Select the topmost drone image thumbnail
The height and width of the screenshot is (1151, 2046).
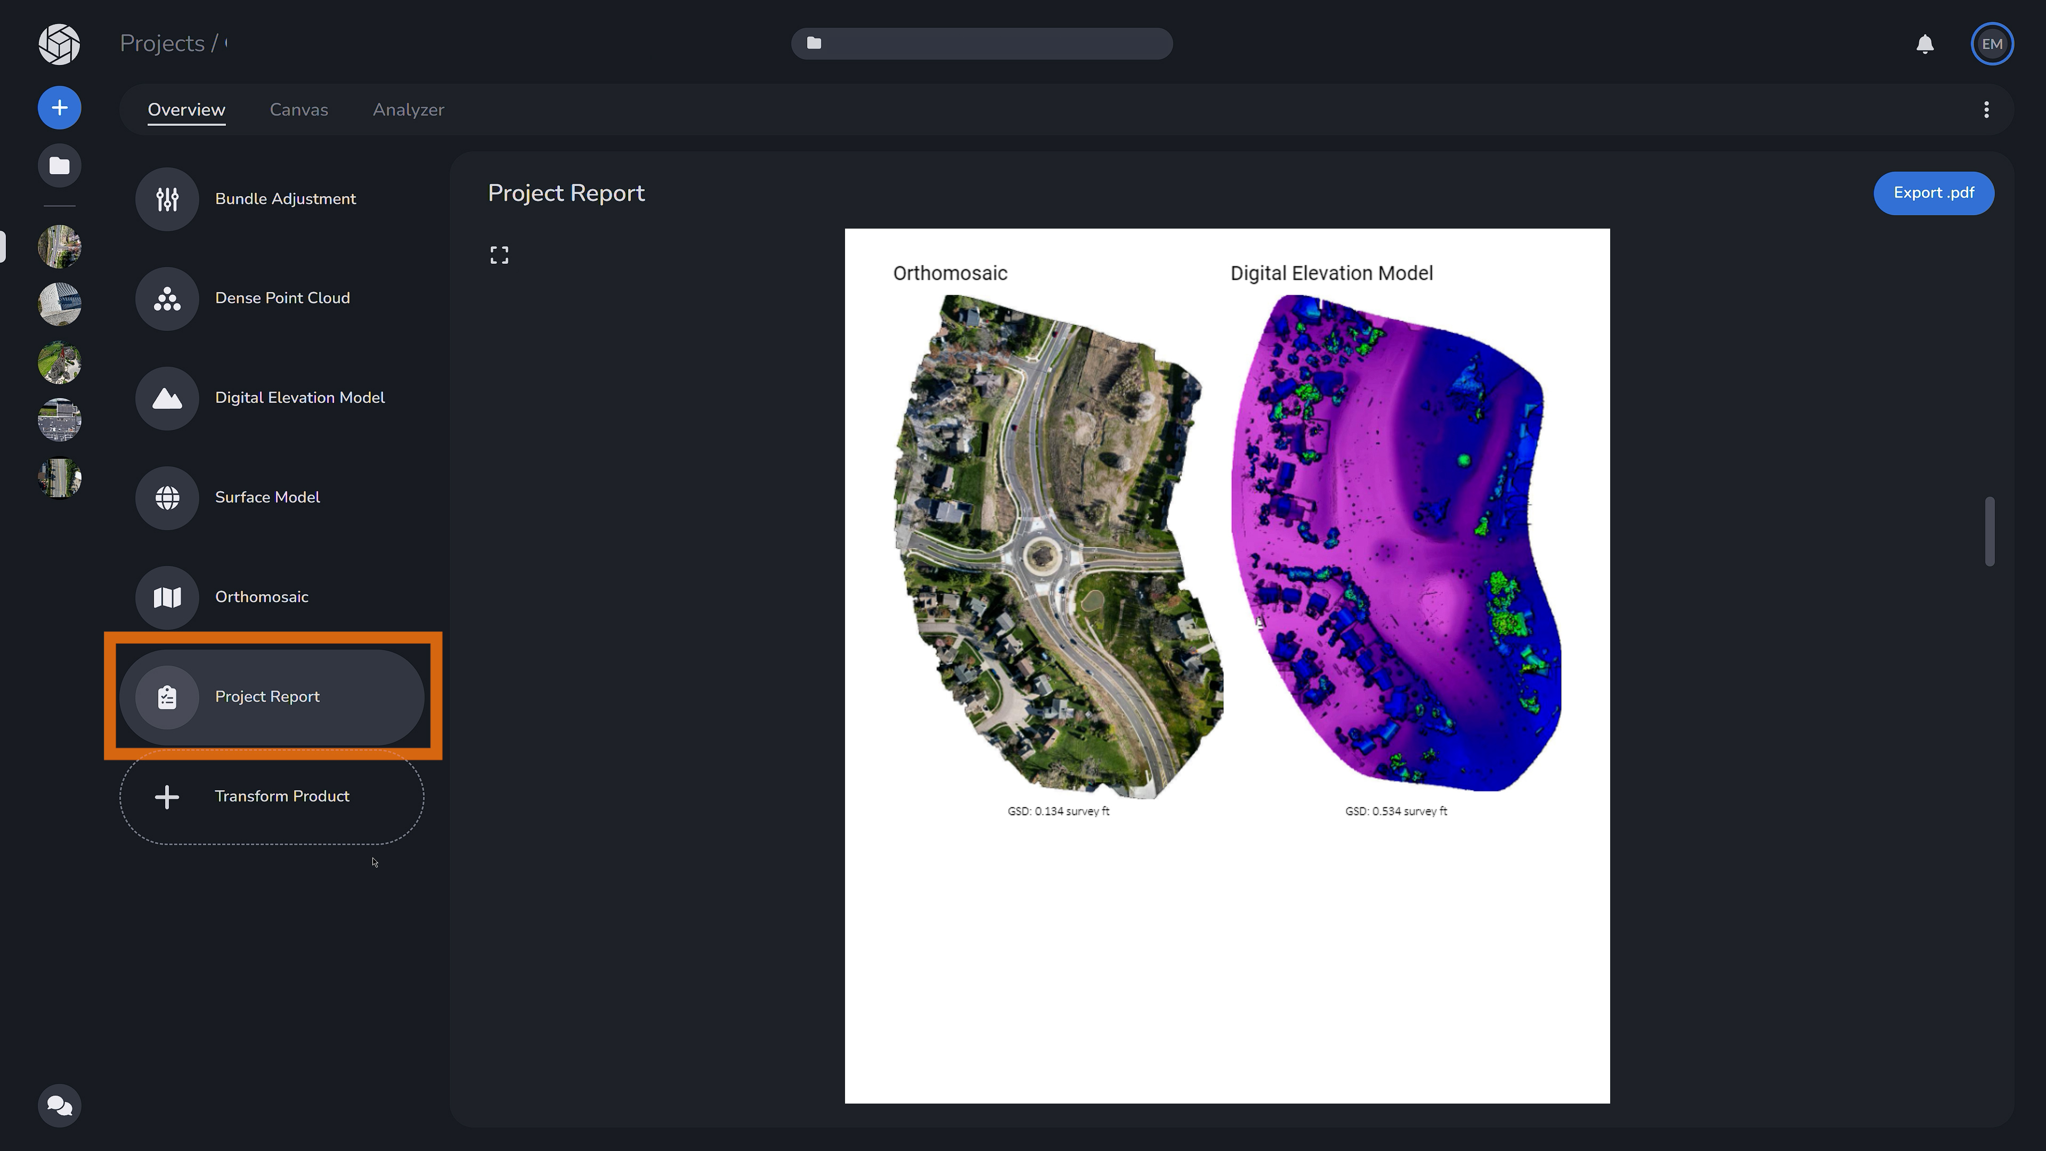coord(59,246)
